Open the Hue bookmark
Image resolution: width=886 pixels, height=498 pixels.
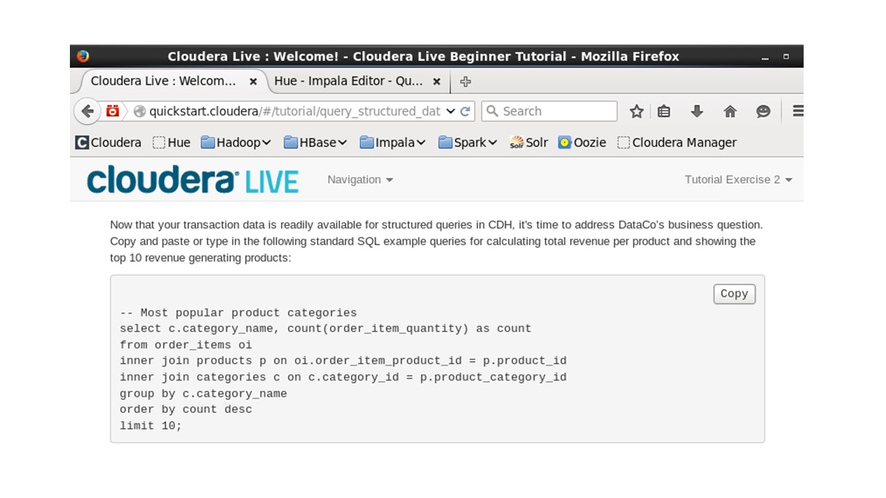tap(171, 142)
